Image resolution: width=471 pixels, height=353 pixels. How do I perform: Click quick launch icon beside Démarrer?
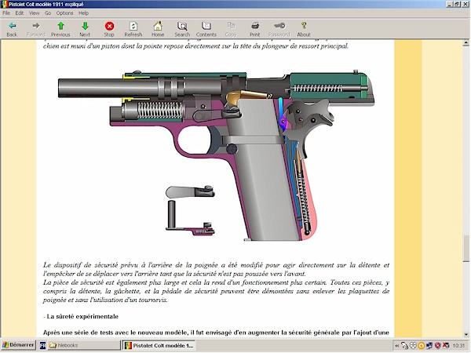coord(42,345)
